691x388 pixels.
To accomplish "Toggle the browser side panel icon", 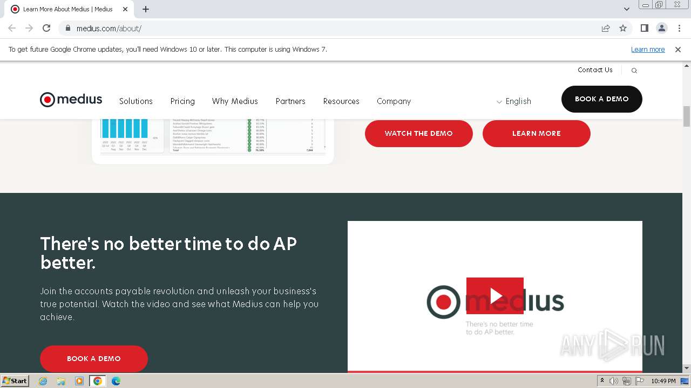I will 644,28.
